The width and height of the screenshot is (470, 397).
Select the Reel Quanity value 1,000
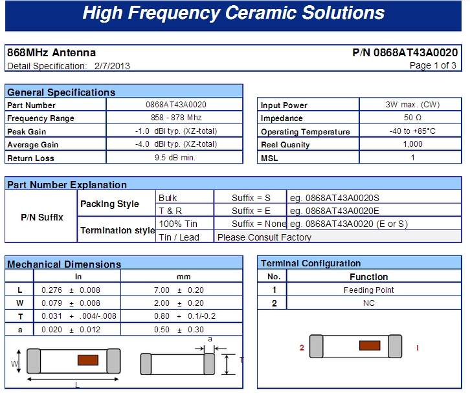413,144
